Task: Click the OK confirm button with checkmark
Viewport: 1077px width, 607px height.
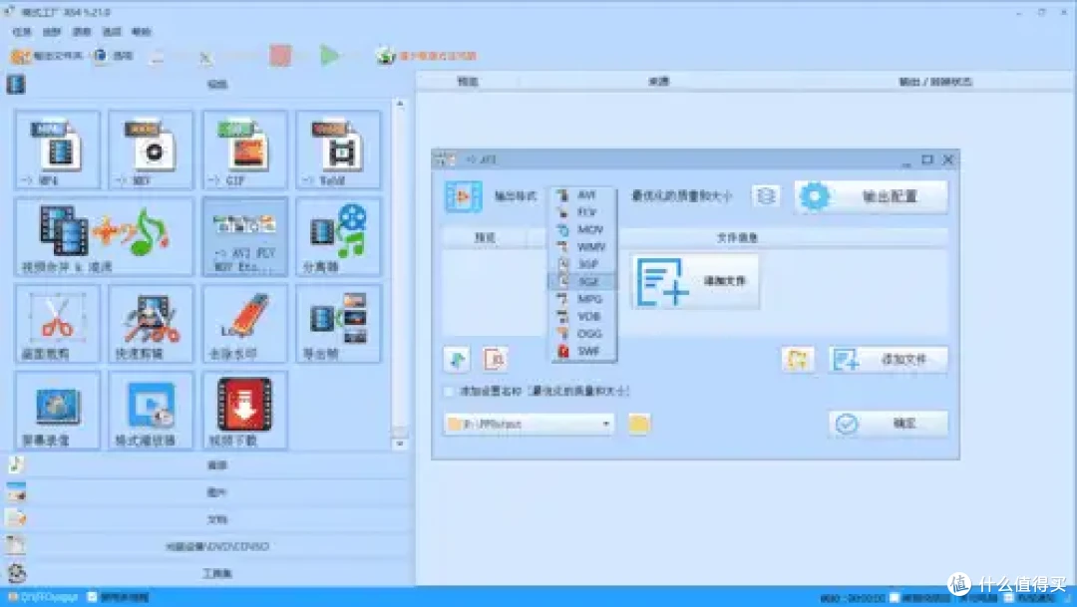Action: tap(889, 424)
